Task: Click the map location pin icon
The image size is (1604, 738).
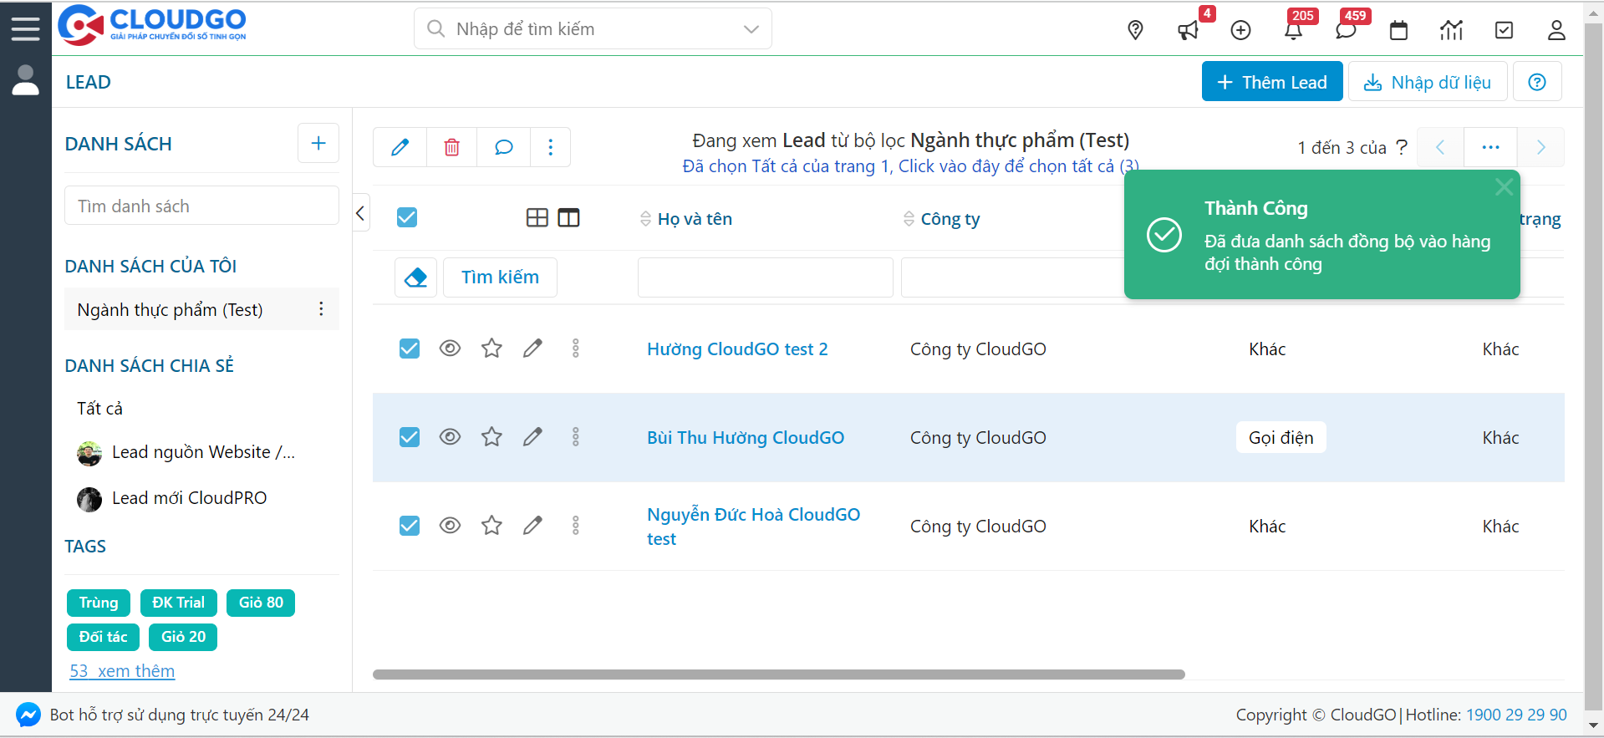Action: click(x=1135, y=31)
